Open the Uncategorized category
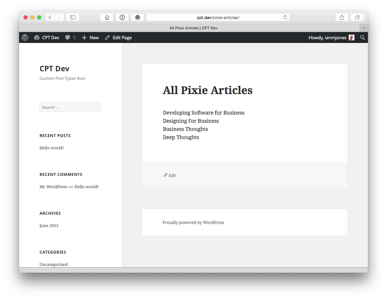 pyautogui.click(x=53, y=264)
